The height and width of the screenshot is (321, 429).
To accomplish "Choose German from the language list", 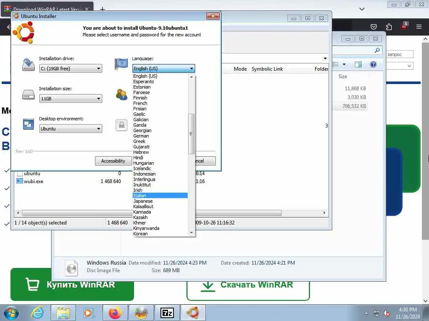I will point(141,136).
